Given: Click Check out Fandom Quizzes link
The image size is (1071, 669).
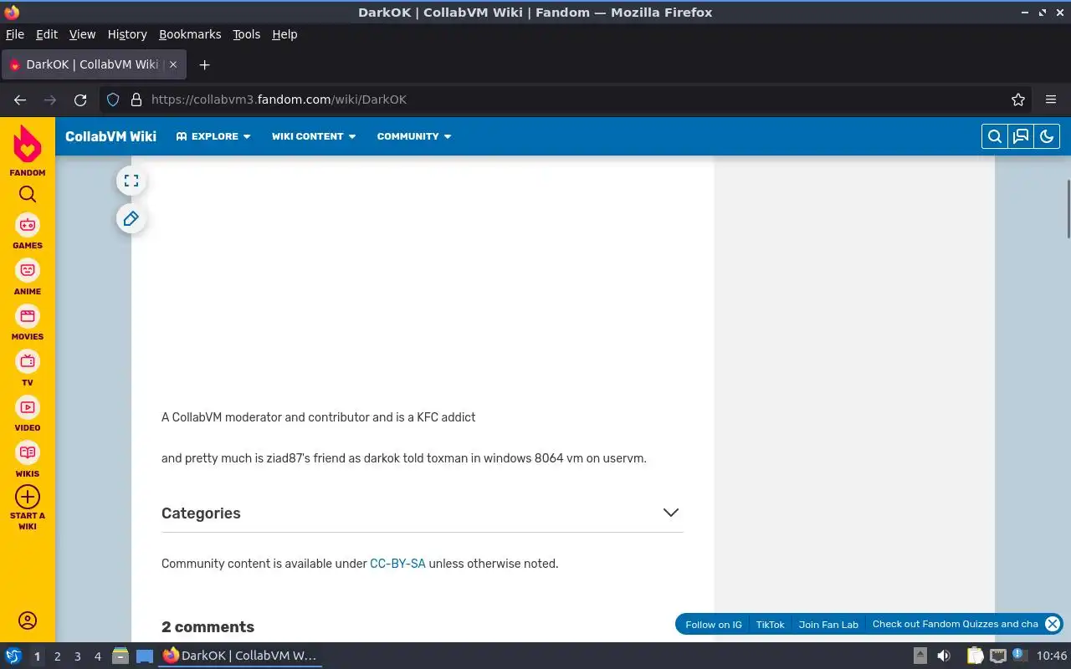Looking at the screenshot, I should [x=956, y=624].
